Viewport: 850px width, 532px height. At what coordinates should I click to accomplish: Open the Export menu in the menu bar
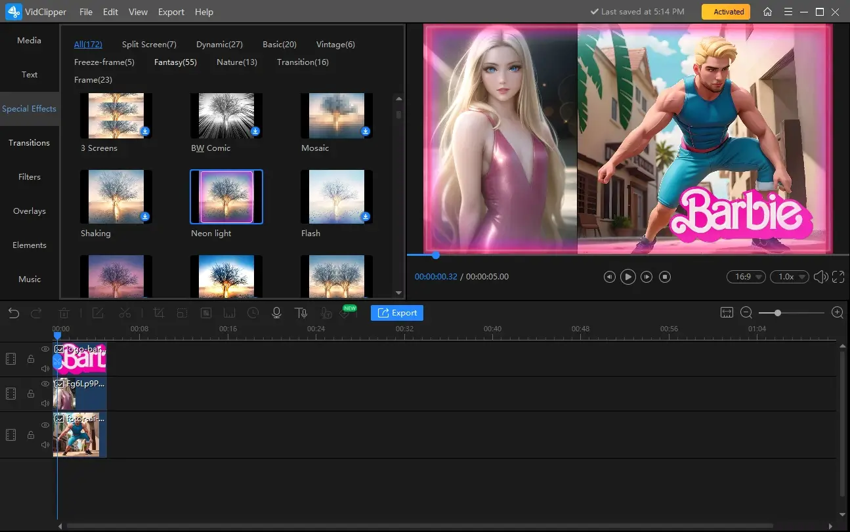pyautogui.click(x=171, y=12)
